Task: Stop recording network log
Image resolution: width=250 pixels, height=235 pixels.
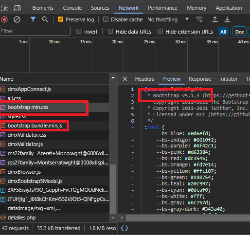Action: [x=4, y=19]
